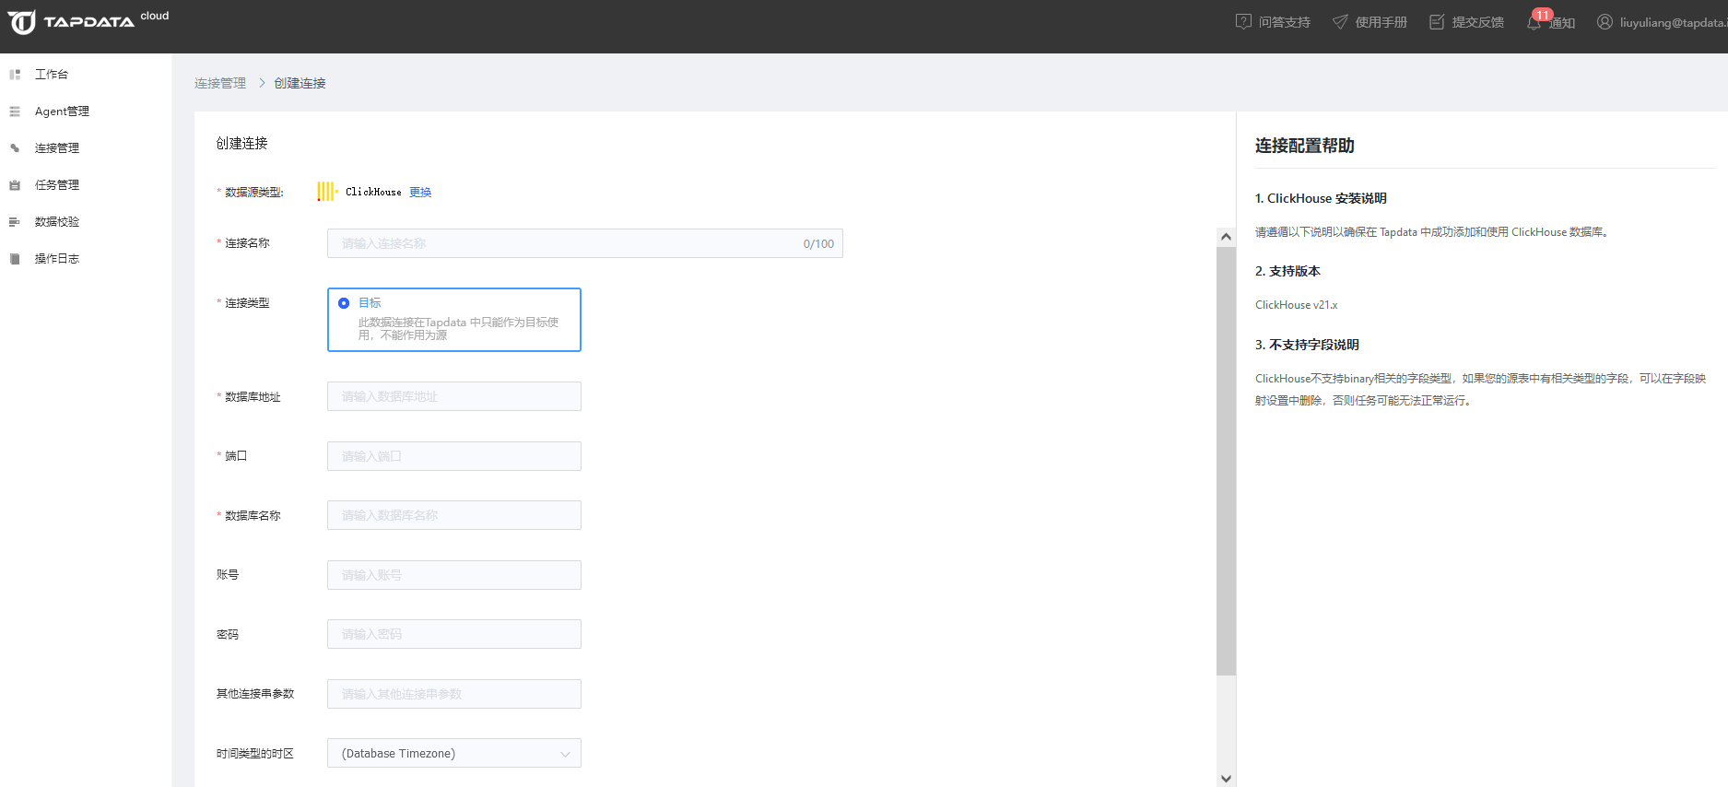Screen dimensions: 1728x787
Task: Click the ClickHouse data source logo
Action: [x=327, y=191]
